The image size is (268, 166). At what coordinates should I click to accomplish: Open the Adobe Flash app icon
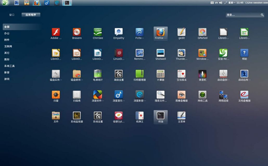[x=56, y=32]
